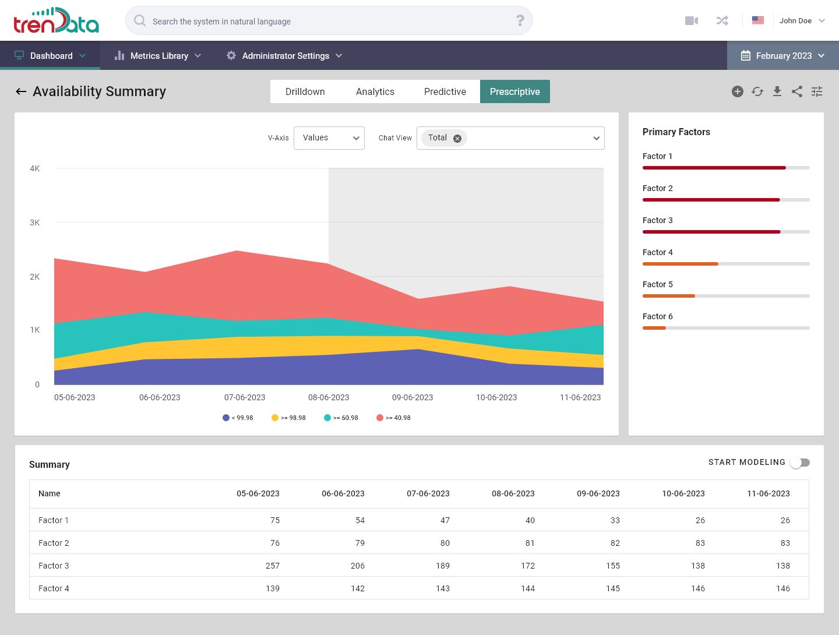
Task: Click the refresh icon in toolbar
Action: pos(757,91)
